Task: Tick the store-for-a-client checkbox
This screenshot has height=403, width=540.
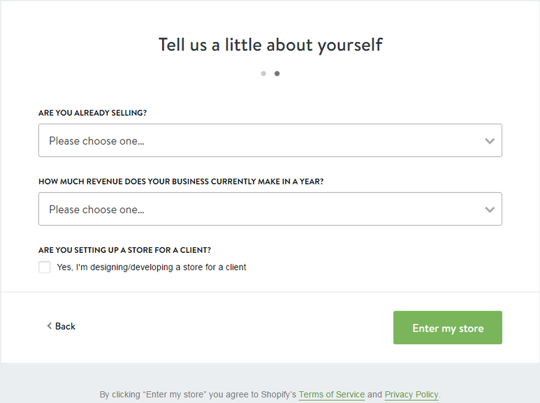Action: point(45,267)
